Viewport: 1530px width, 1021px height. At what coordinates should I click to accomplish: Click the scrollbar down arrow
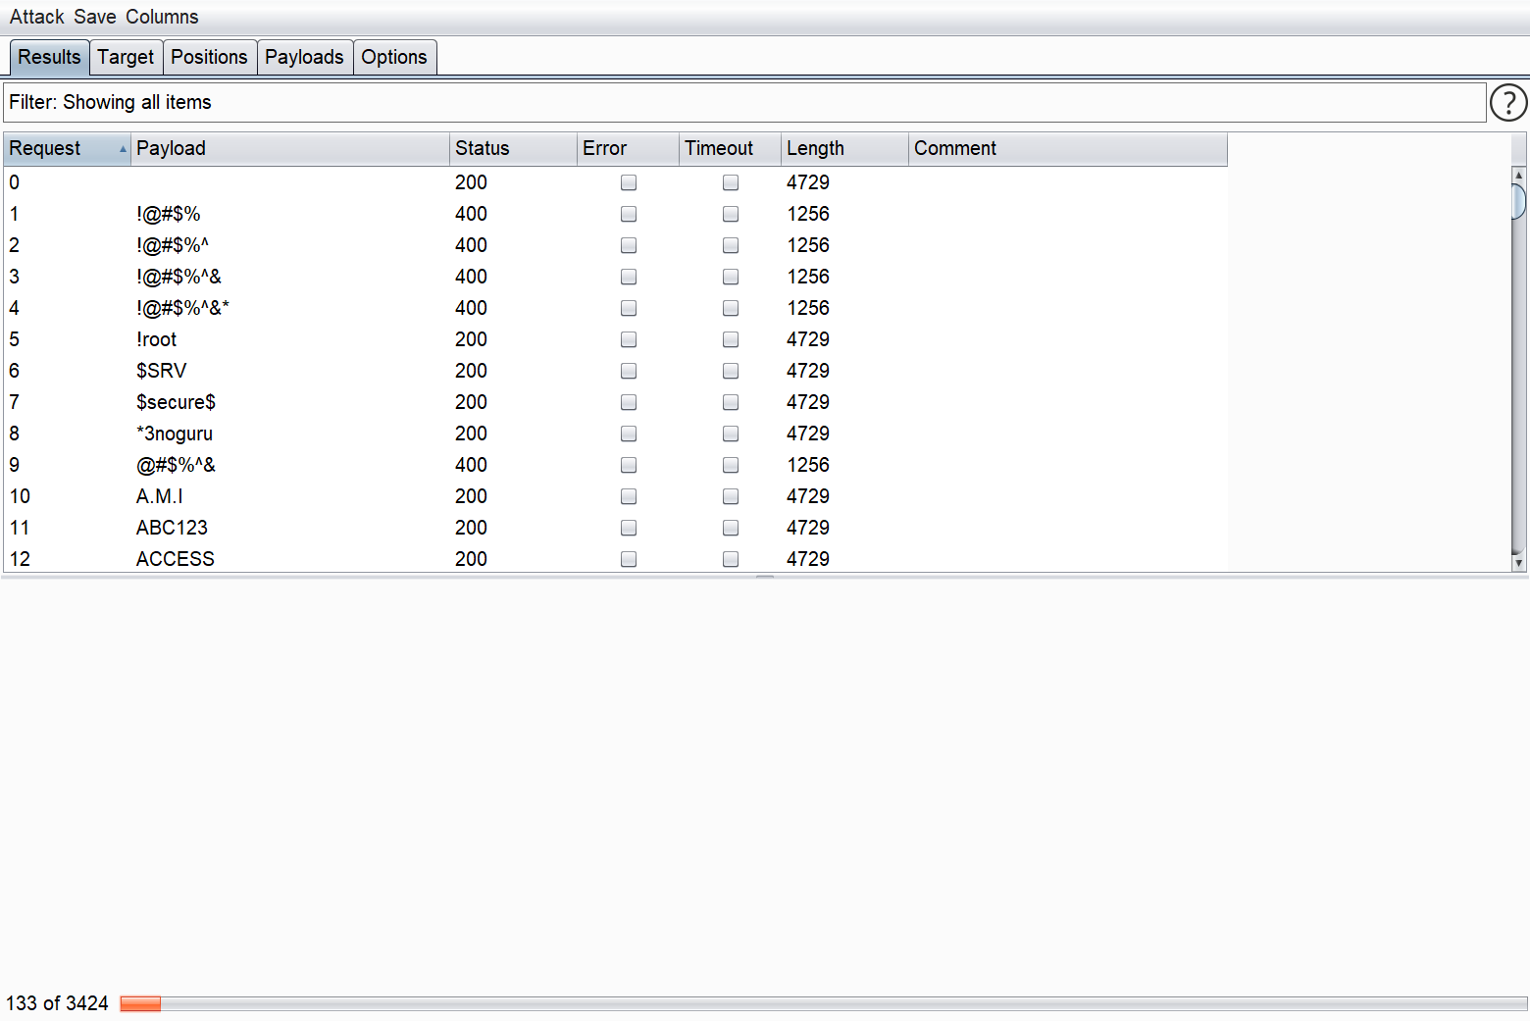click(1518, 563)
